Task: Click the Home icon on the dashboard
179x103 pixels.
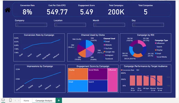Action: (7, 10)
